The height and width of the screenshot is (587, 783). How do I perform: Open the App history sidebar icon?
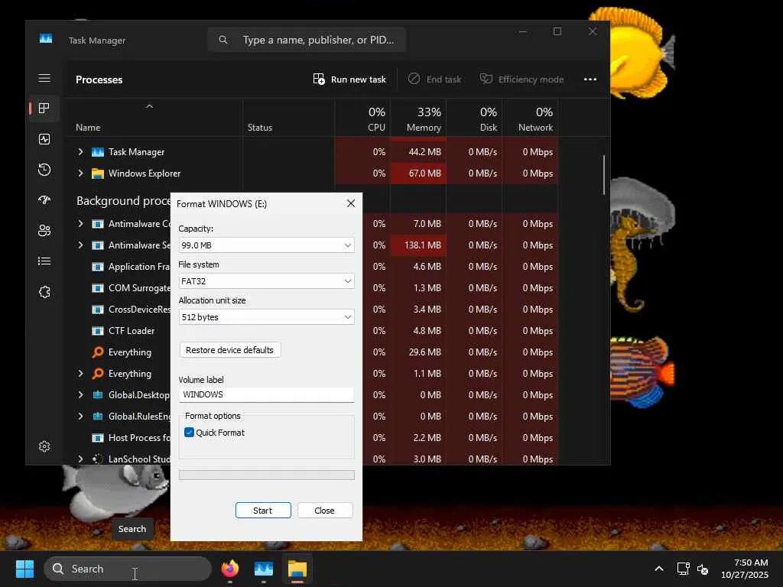click(44, 170)
